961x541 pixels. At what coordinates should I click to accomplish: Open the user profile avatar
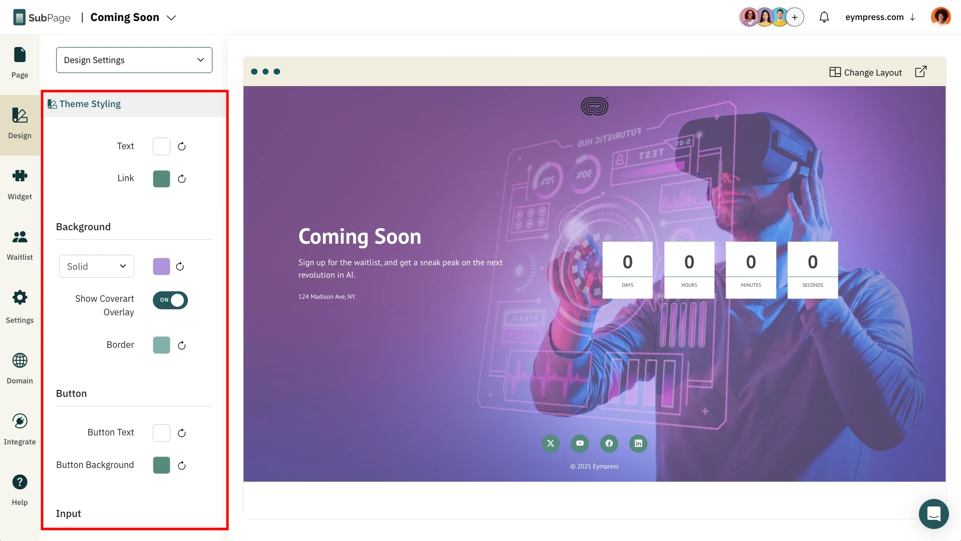[x=940, y=17]
